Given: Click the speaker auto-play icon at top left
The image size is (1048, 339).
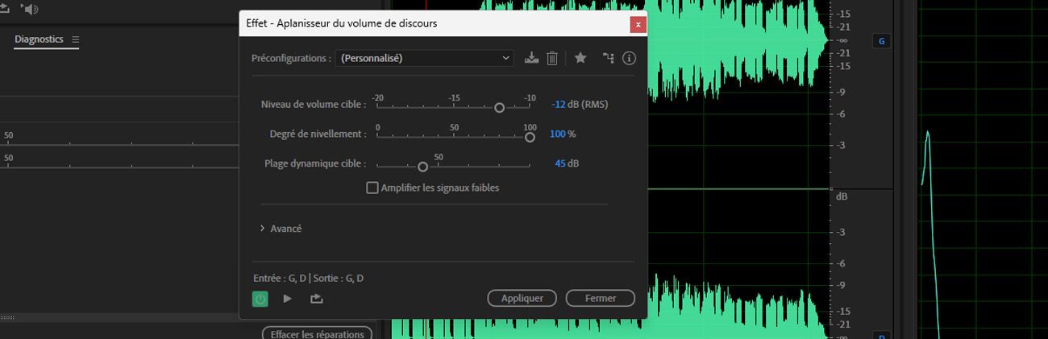Looking at the screenshot, I should coord(30,9).
